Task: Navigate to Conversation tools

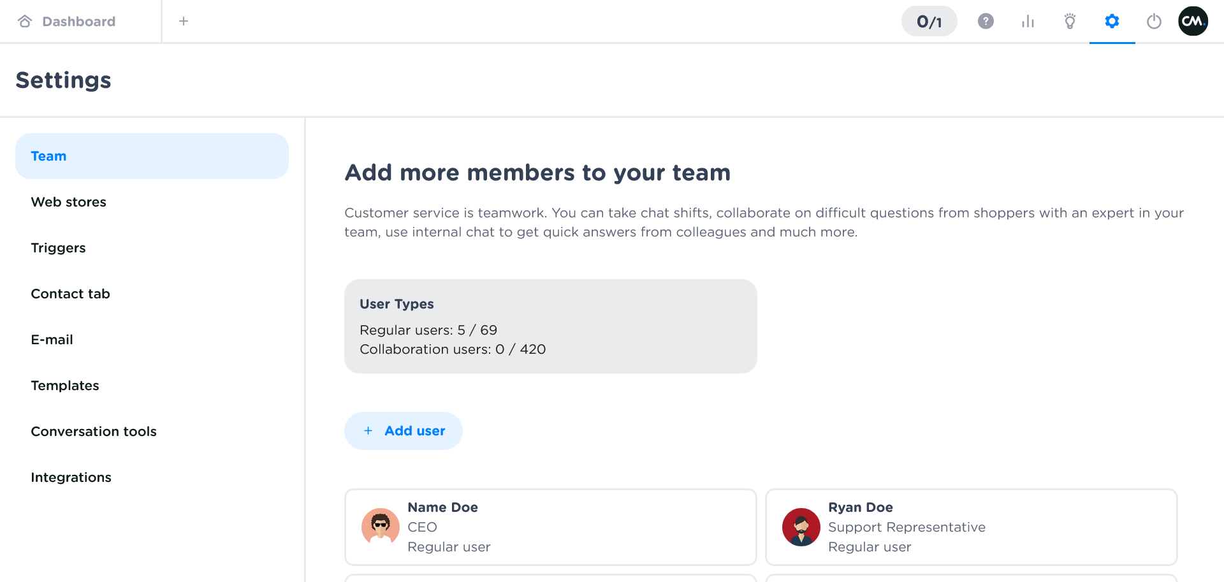Action: [94, 432]
